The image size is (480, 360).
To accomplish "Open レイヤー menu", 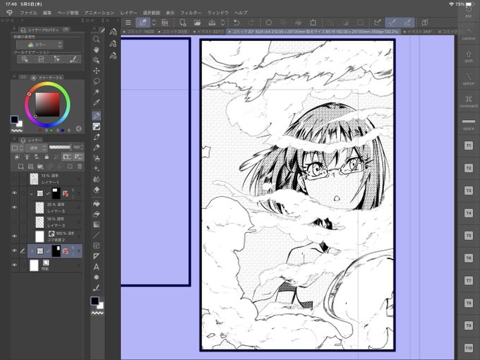I will click(128, 13).
